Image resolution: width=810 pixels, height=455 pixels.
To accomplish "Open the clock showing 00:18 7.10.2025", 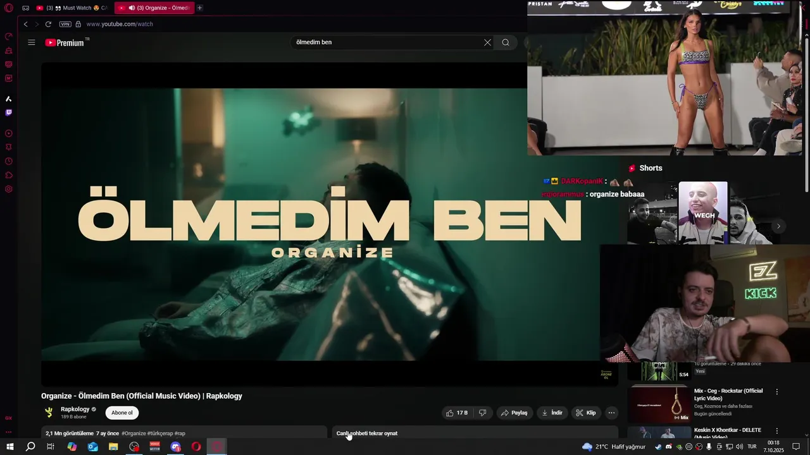I will 773,447.
